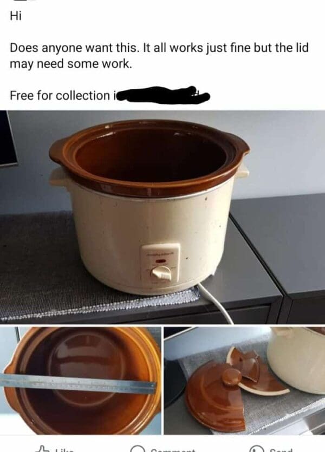Click the "Hi" greeting text
The image size is (325, 452).
click(x=16, y=16)
